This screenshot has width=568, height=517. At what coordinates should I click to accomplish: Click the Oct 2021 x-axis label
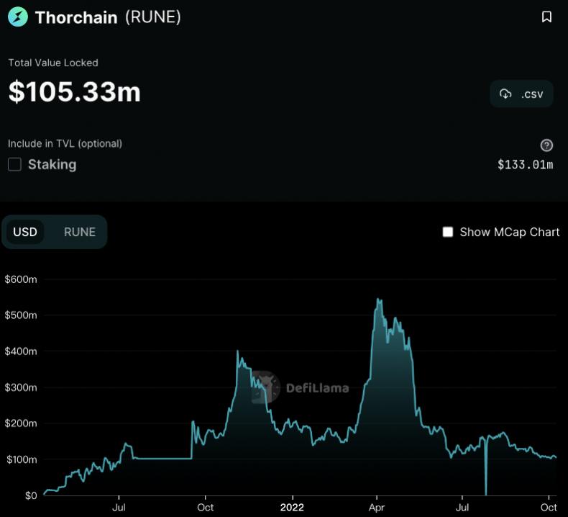point(205,507)
